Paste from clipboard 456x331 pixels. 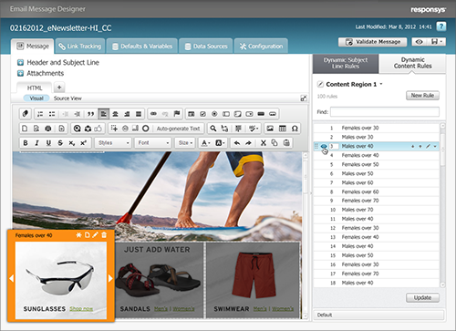(286, 143)
